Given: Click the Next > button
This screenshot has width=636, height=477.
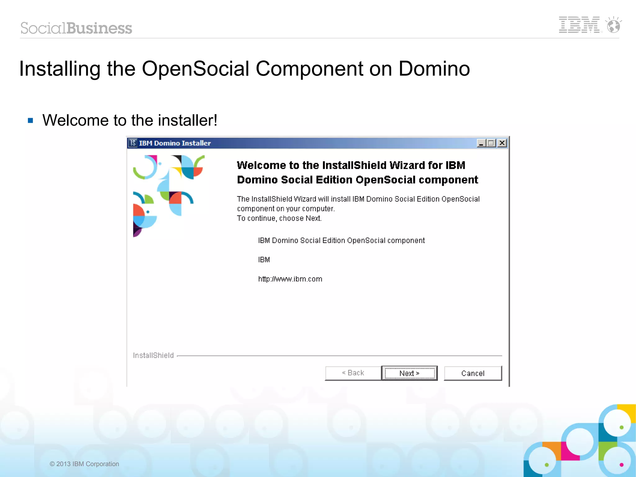Looking at the screenshot, I should pos(409,373).
